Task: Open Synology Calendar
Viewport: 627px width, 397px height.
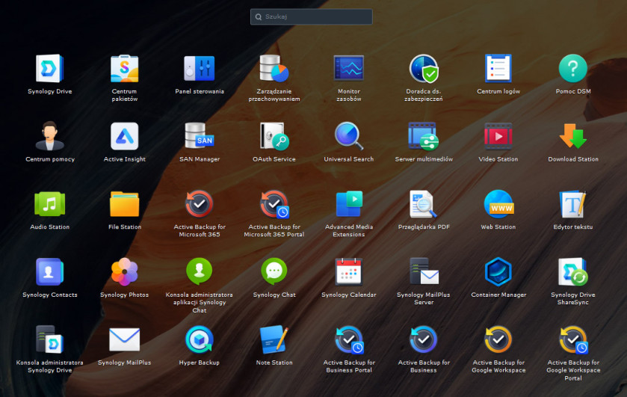Action: [x=349, y=271]
